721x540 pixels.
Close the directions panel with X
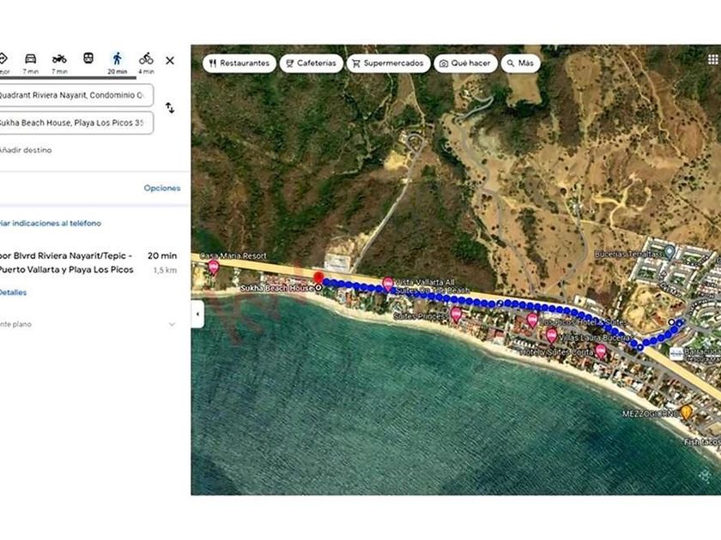click(x=170, y=61)
